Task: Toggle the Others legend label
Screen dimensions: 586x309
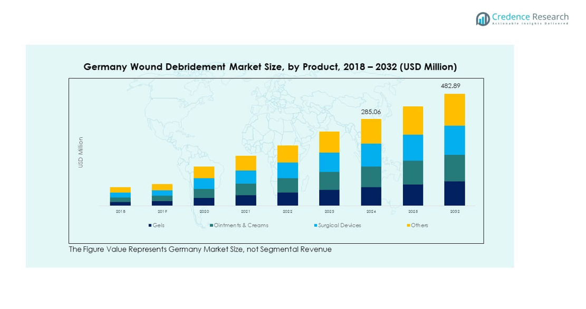Action: pyautogui.click(x=420, y=225)
